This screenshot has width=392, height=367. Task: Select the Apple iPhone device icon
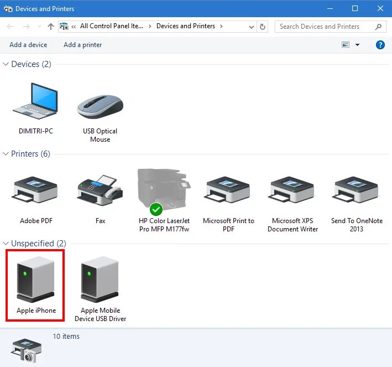click(35, 280)
